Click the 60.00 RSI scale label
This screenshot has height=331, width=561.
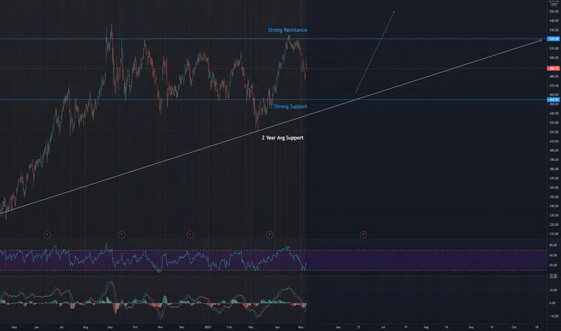[553, 255]
